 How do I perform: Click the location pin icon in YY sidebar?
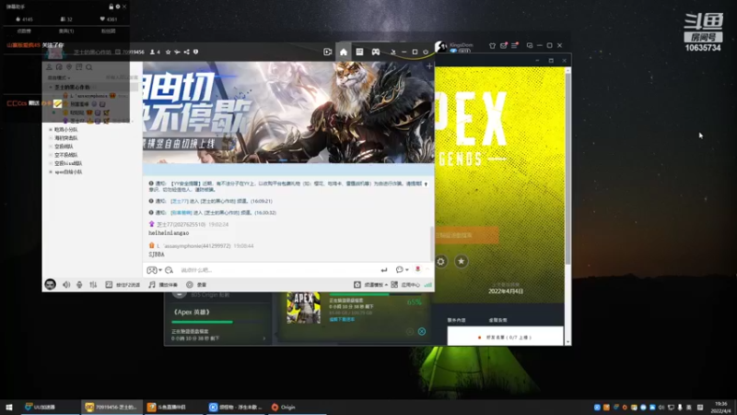69,67
